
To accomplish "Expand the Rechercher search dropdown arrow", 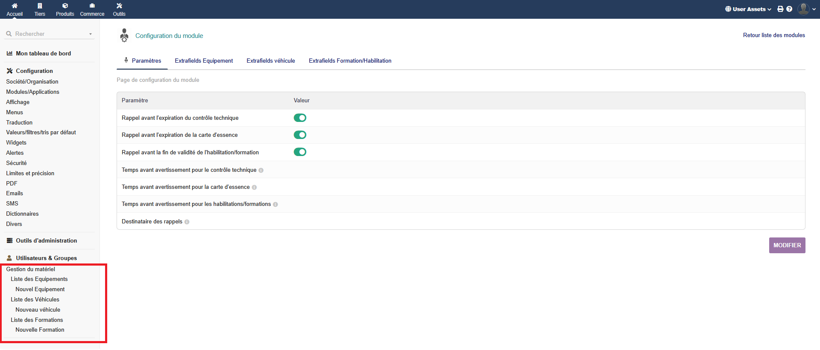I will pos(91,34).
